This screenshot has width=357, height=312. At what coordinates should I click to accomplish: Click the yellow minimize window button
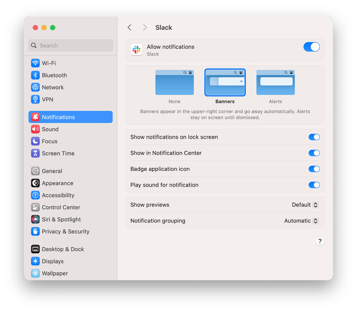(x=44, y=28)
